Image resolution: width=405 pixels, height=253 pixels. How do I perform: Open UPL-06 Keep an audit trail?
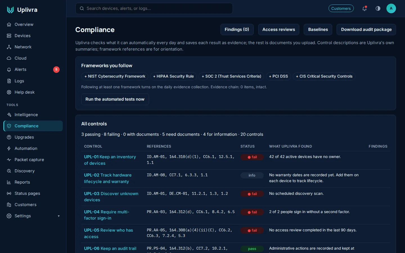pyautogui.click(x=110, y=249)
